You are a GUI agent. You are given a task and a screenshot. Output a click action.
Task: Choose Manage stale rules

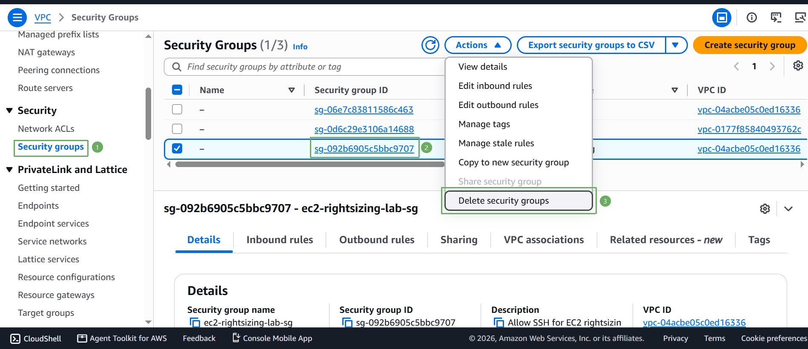(519, 143)
